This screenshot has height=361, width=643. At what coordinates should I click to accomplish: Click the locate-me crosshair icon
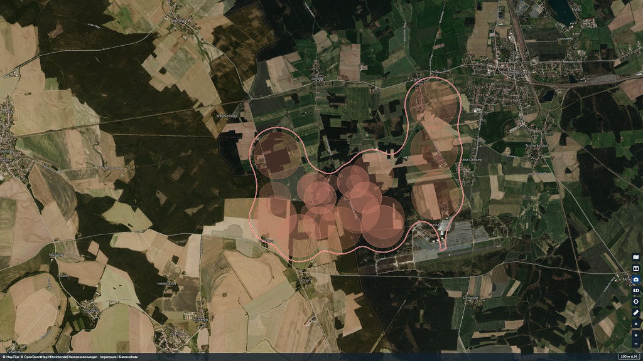click(635, 301)
